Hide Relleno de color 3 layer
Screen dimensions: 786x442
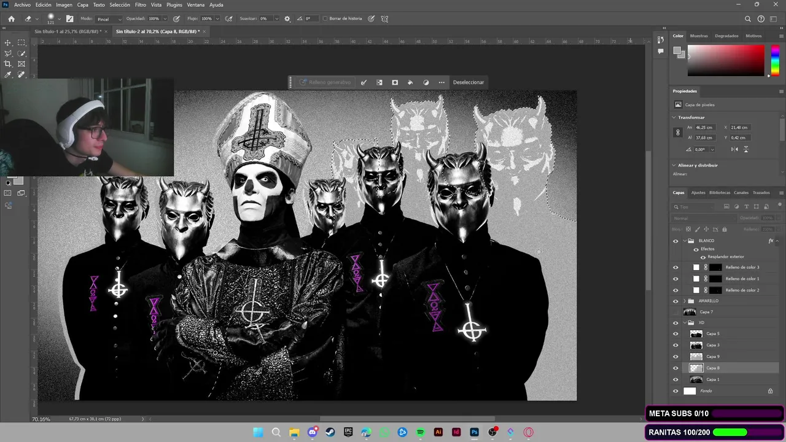coord(675,267)
